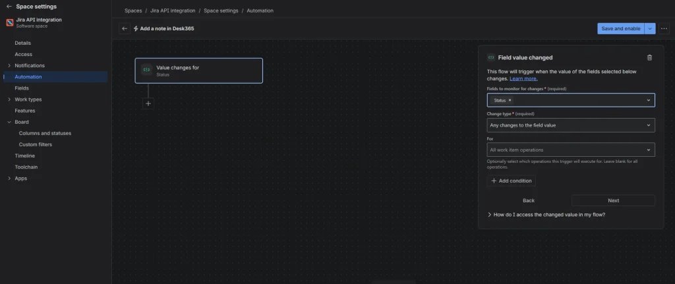Open Fields in the sidebar

[22, 88]
